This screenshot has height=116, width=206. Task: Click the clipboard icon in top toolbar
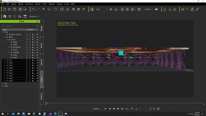point(192,9)
